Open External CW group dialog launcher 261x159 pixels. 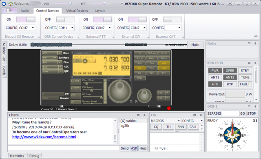[148, 37]
